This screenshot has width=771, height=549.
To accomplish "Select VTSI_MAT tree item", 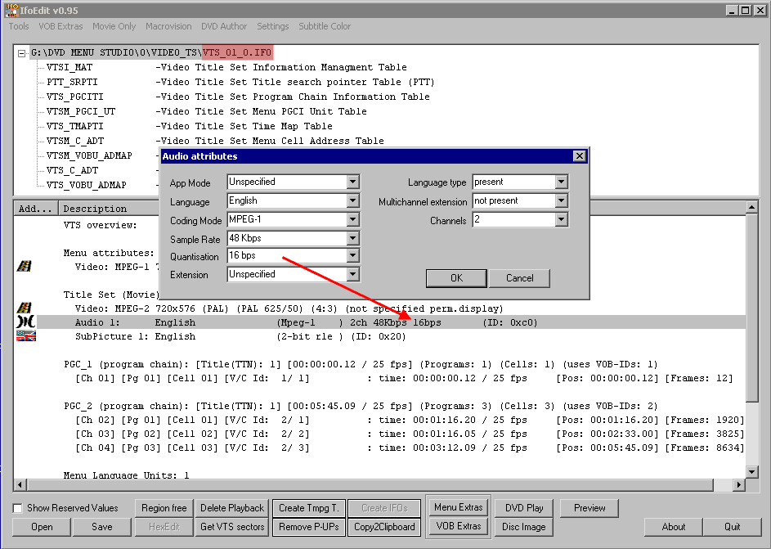I will coord(69,67).
